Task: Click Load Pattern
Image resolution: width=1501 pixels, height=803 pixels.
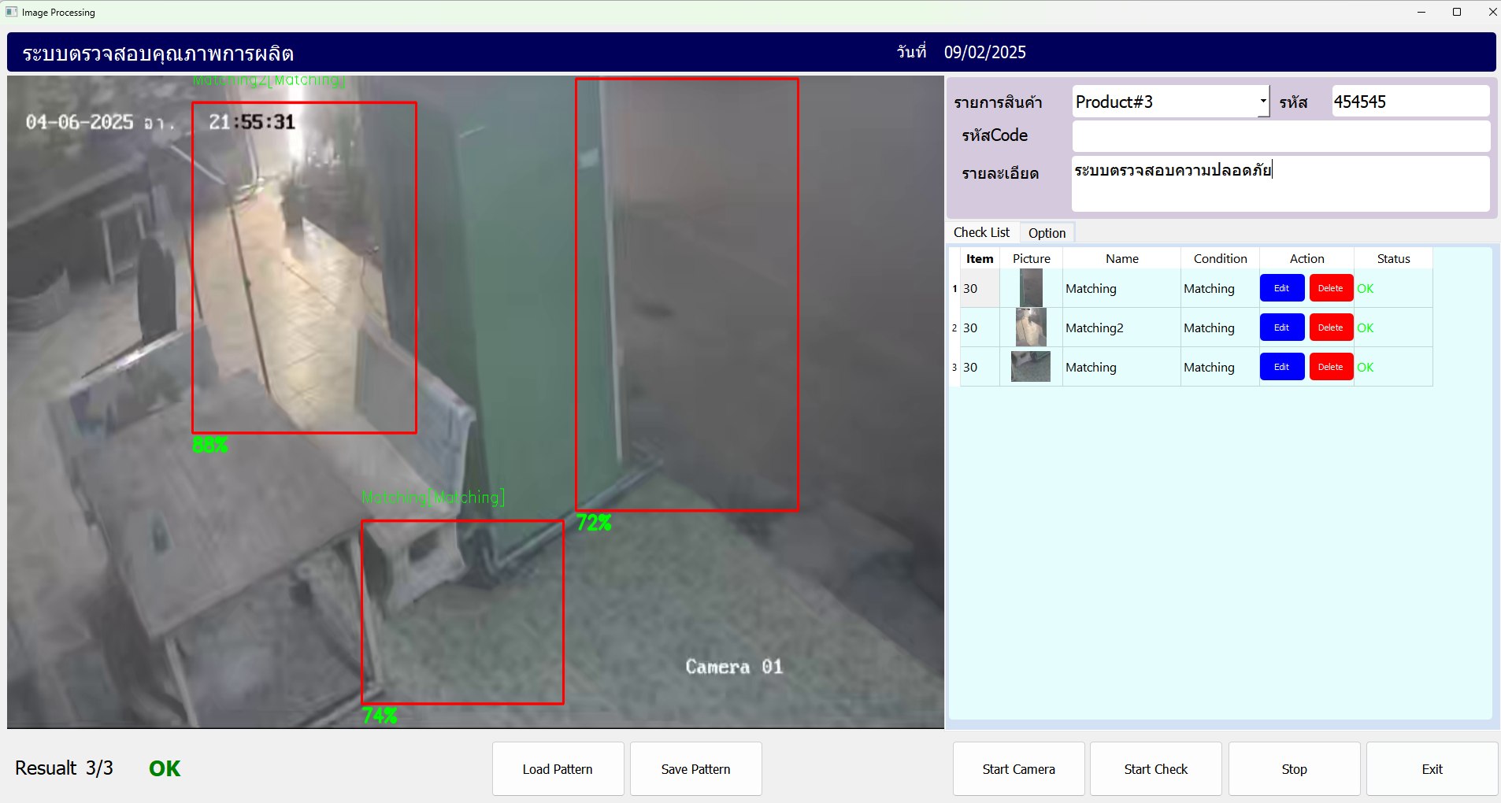Action: [x=558, y=769]
